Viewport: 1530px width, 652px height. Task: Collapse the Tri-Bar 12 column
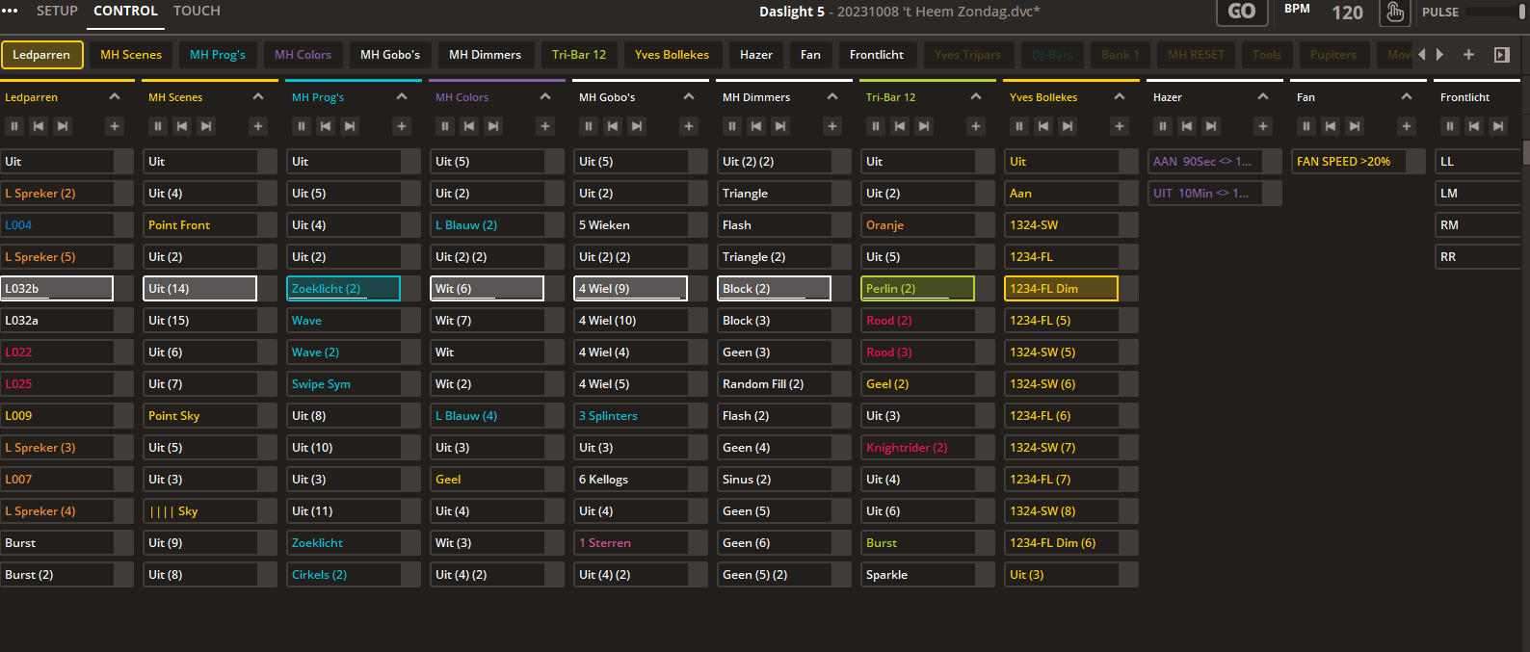[976, 96]
